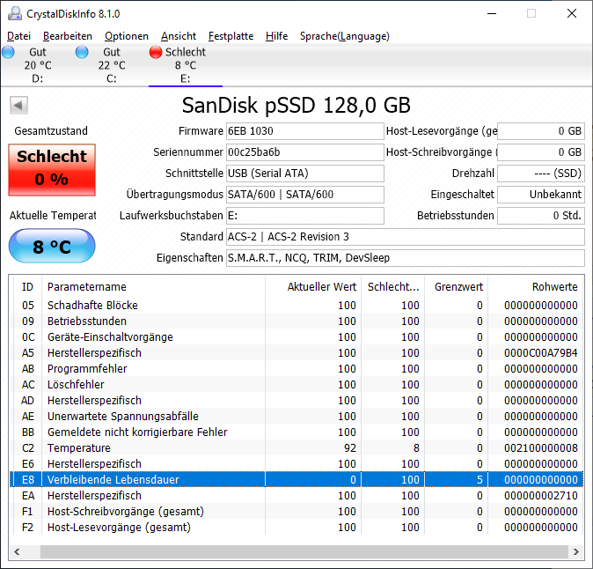Image resolution: width=593 pixels, height=569 pixels.
Task: Select the Verbleibende Lebensdauer row
Action: 296,480
